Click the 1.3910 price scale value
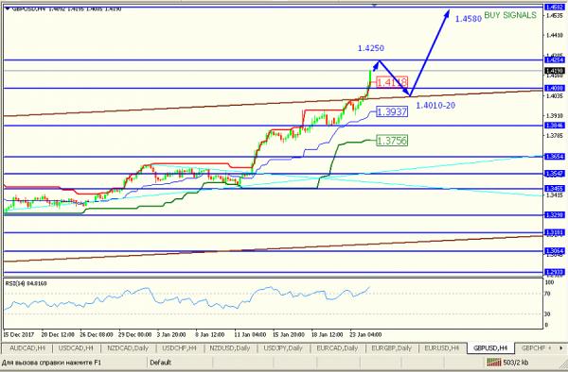The width and height of the screenshot is (568, 372). 555,116
